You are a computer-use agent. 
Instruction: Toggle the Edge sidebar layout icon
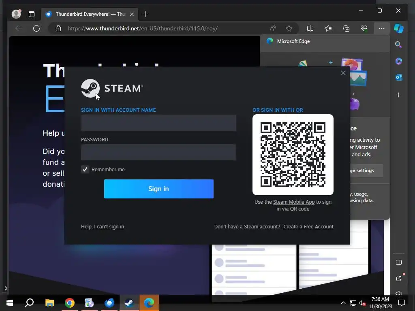point(399,262)
